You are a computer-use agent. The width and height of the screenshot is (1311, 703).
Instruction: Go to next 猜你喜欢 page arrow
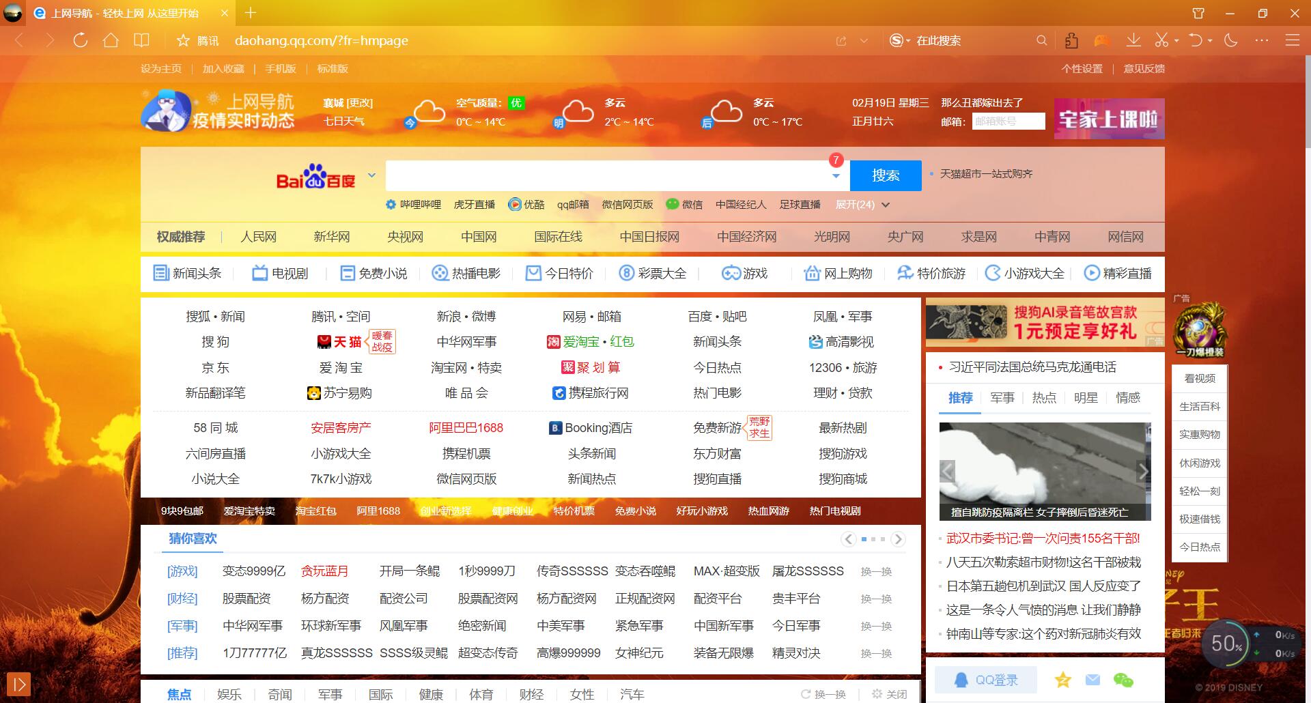[899, 539]
